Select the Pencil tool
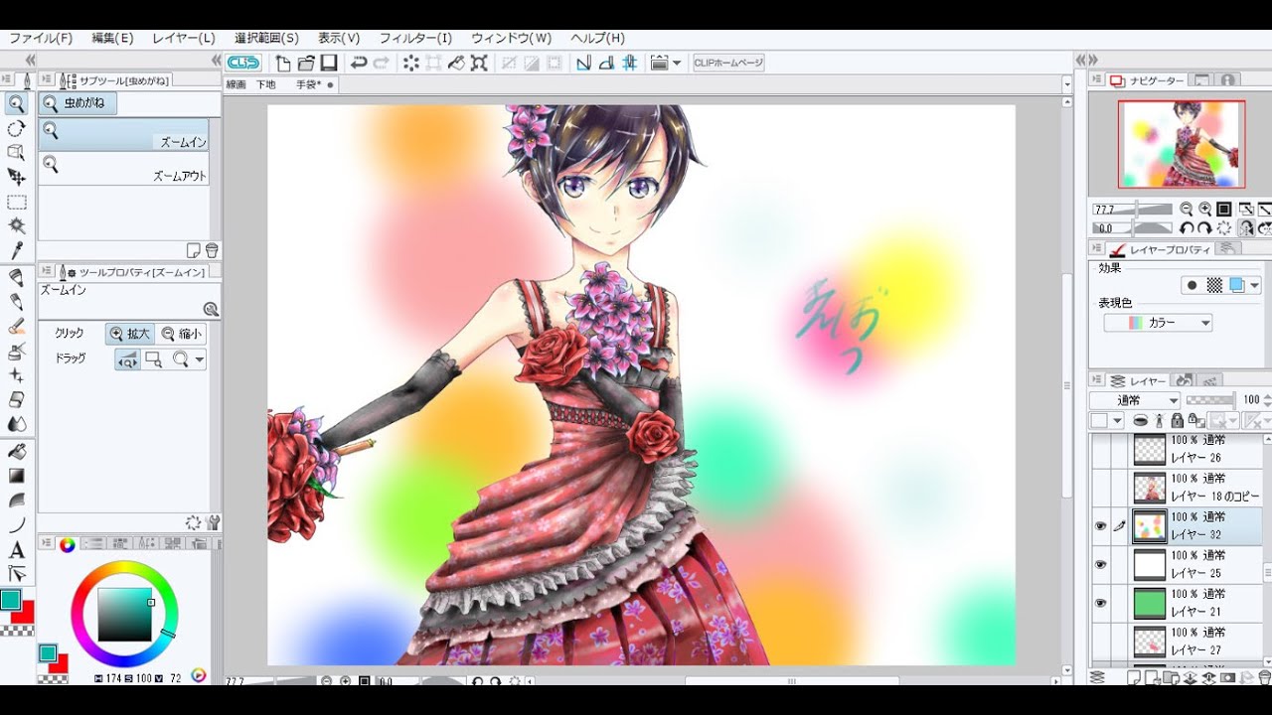The height and width of the screenshot is (715, 1272). tap(16, 301)
